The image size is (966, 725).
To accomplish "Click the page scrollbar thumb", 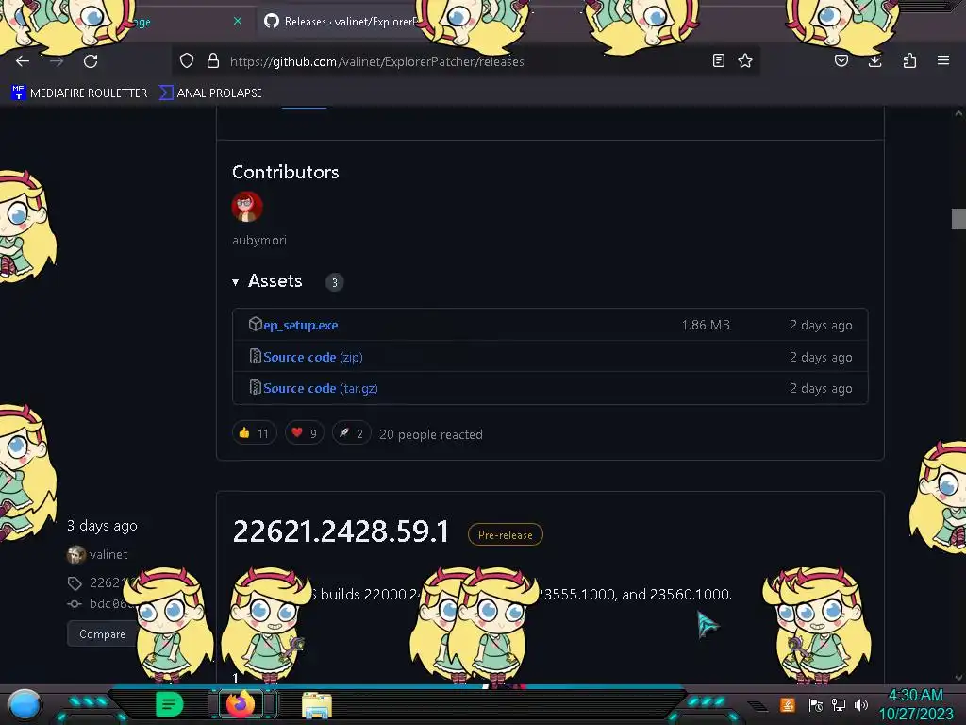I will click(x=958, y=219).
